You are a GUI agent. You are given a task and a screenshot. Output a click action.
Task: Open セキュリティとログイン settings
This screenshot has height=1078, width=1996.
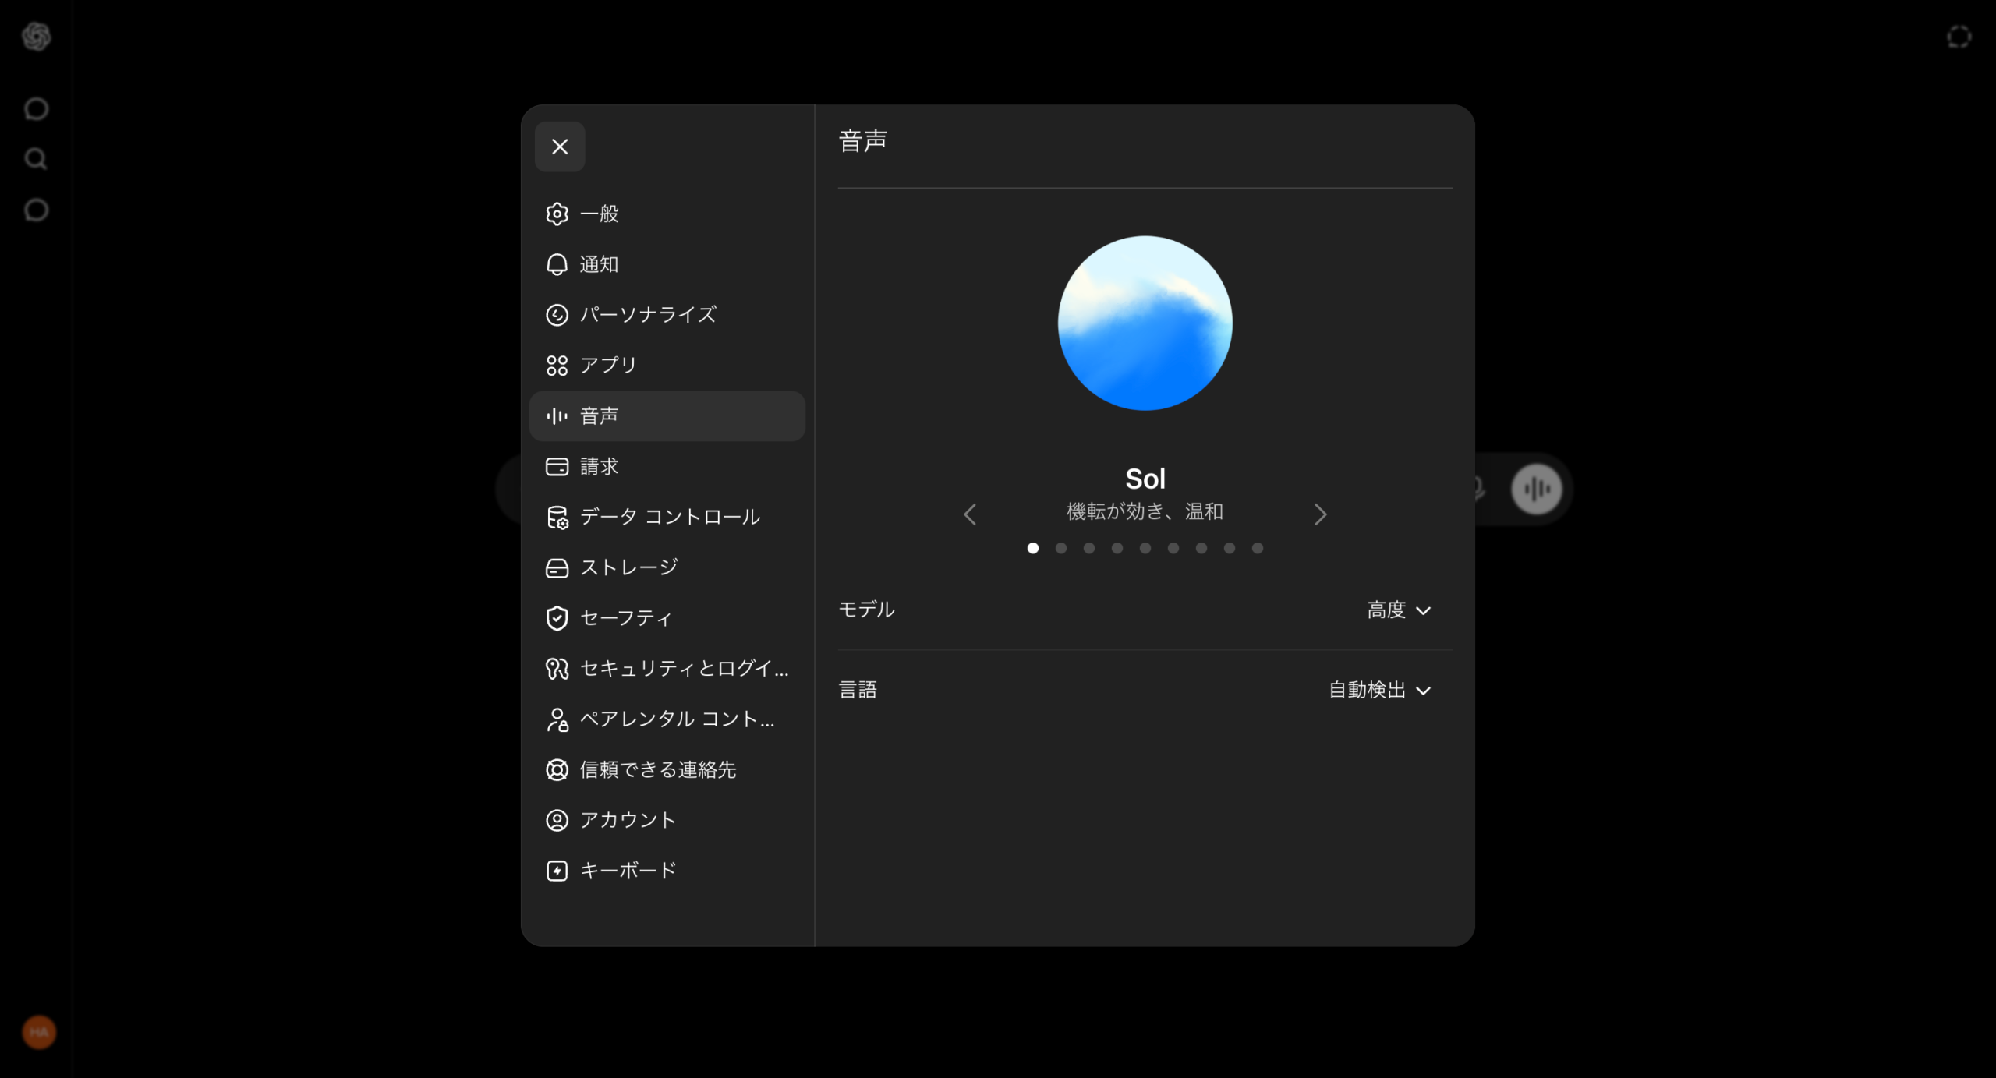click(667, 669)
